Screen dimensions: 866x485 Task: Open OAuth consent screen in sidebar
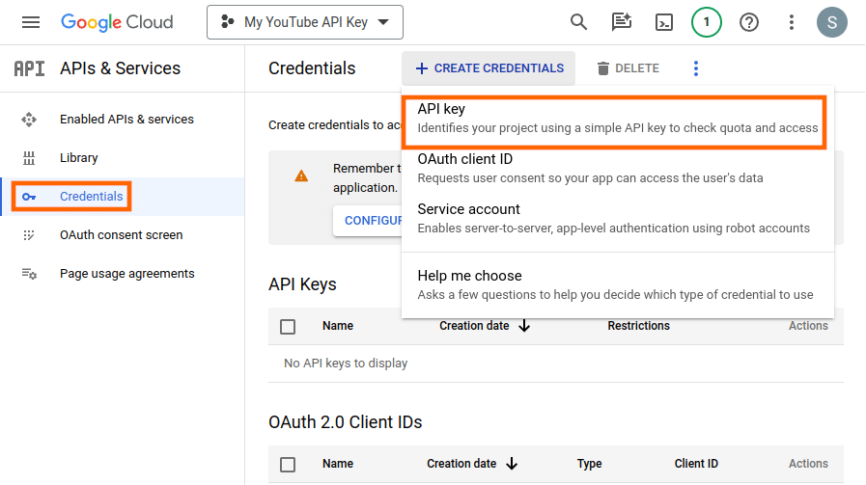[x=121, y=235]
